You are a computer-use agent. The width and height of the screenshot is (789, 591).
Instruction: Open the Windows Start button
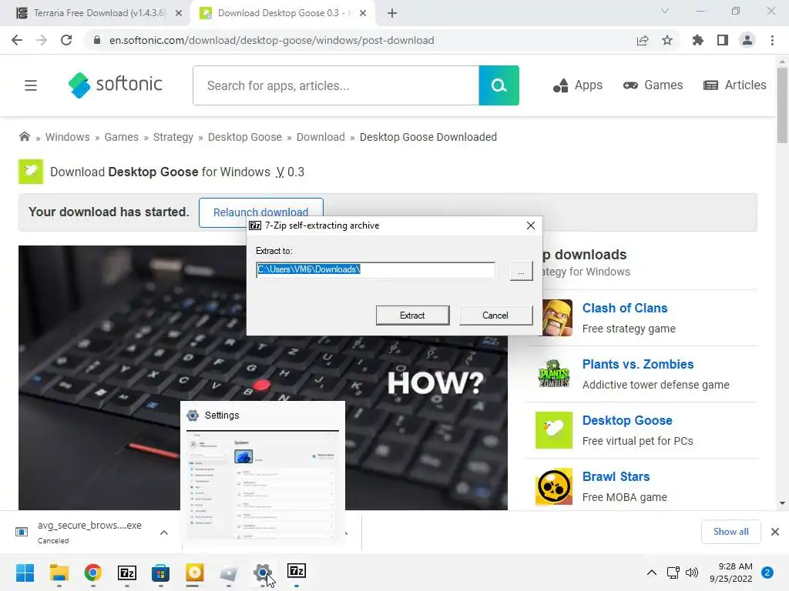[25, 573]
